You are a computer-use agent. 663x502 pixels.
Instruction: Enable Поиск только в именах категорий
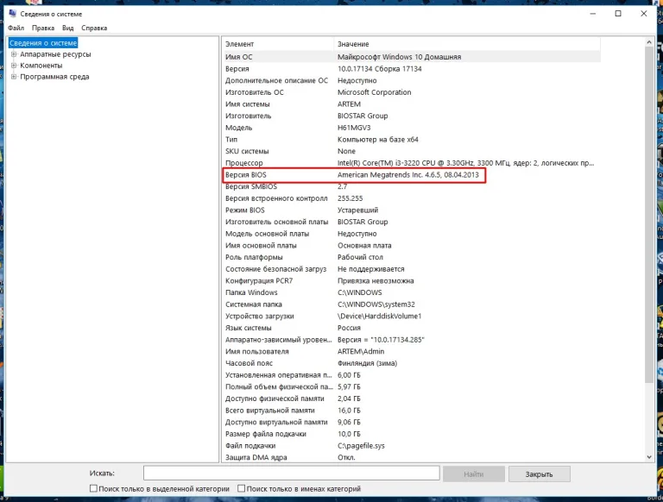coord(241,488)
